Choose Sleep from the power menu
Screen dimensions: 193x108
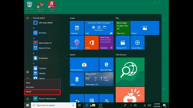click(42, 83)
